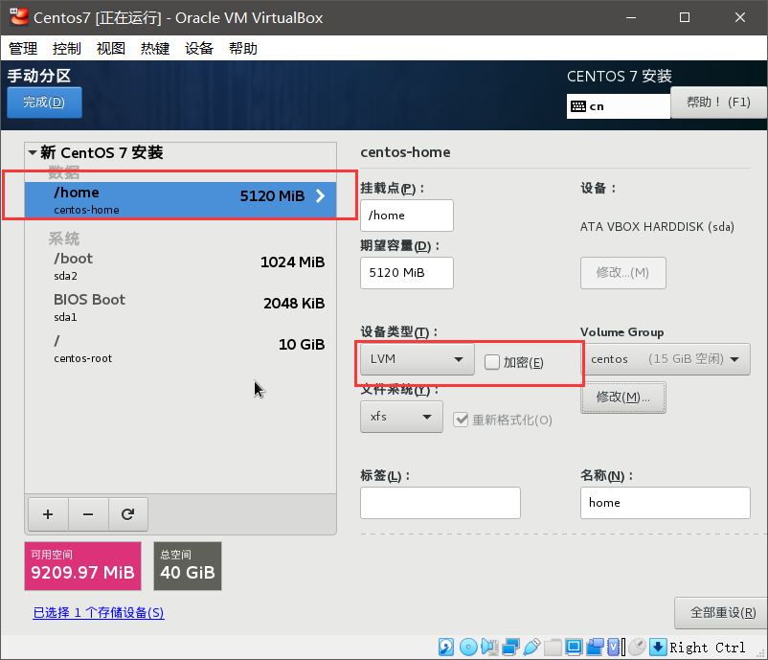Open the 控制 menu
This screenshot has height=660, width=768.
[x=67, y=48]
